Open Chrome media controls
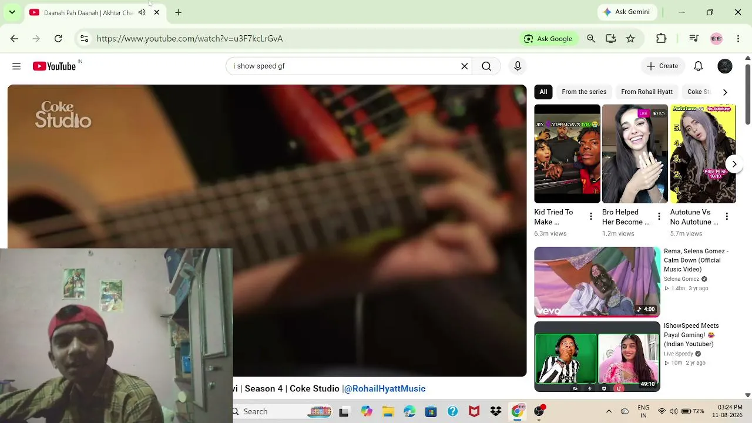 click(x=694, y=39)
